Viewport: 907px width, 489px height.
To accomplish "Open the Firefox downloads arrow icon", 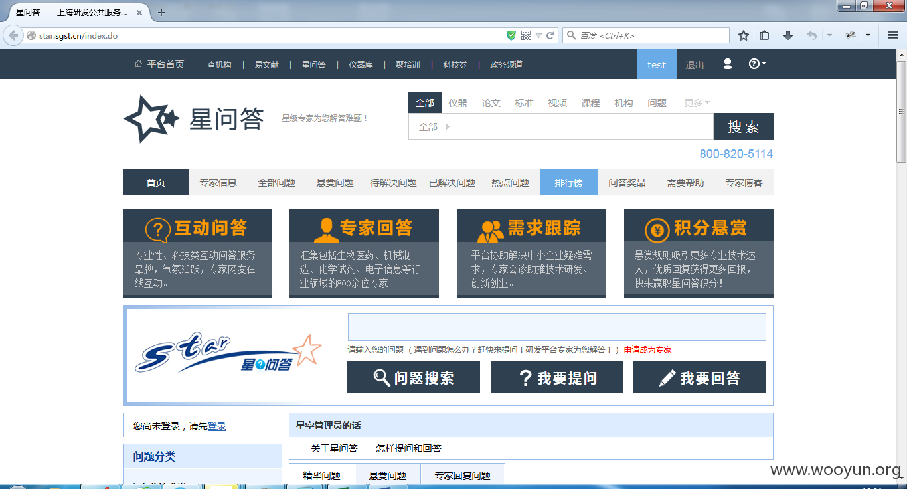I will click(x=788, y=35).
